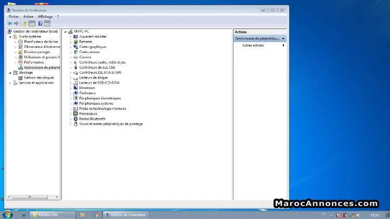Expand the Radios Bluetooth category
This screenshot has width=390, height=219.
(71, 119)
